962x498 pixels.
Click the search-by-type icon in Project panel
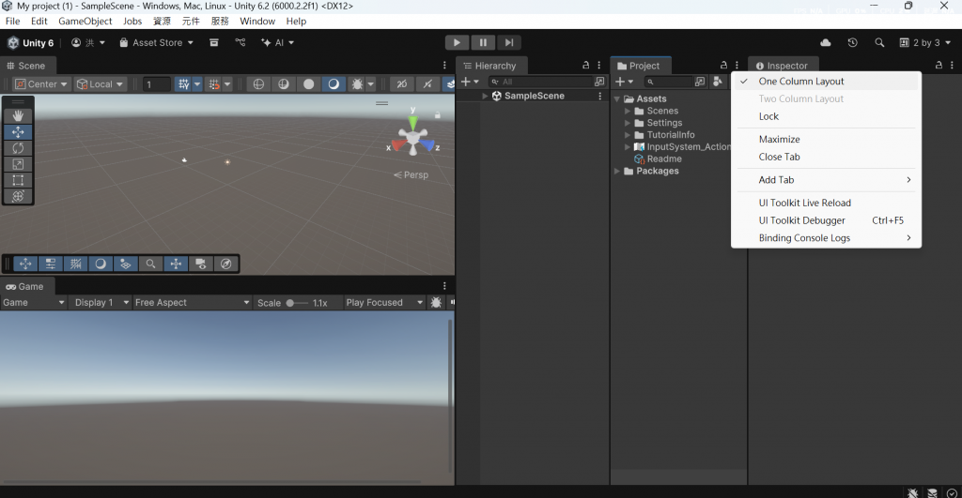point(717,82)
